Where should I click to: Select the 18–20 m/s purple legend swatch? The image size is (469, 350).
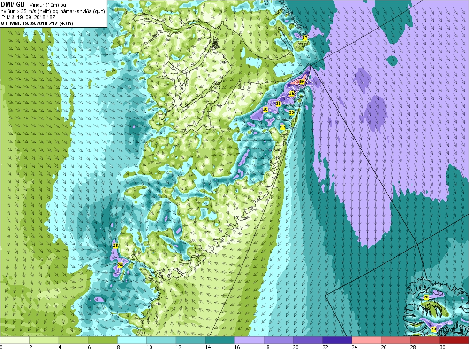tap(279, 340)
